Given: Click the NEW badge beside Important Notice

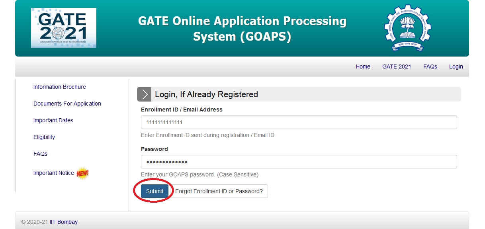Looking at the screenshot, I should pos(82,173).
